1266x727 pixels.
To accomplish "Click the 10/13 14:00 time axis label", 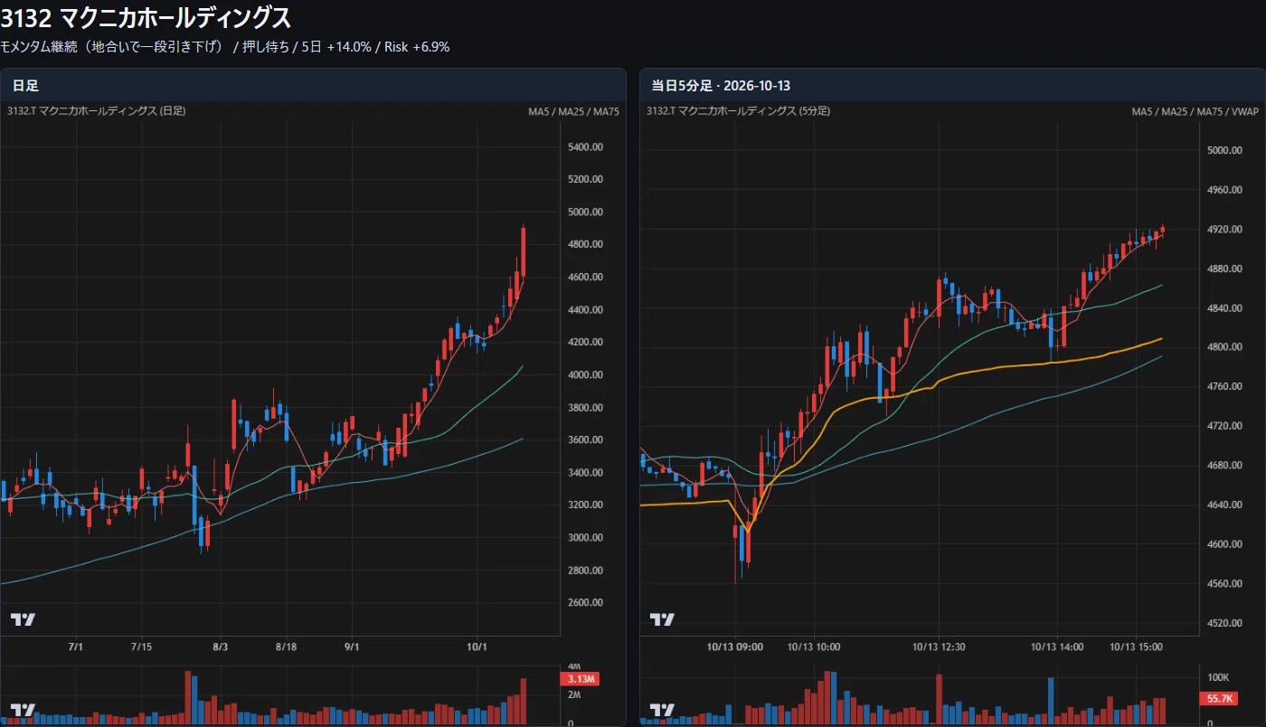I will coord(1058,647).
